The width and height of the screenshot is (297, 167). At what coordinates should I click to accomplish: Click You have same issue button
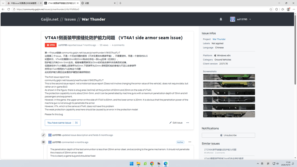click(x=62, y=123)
